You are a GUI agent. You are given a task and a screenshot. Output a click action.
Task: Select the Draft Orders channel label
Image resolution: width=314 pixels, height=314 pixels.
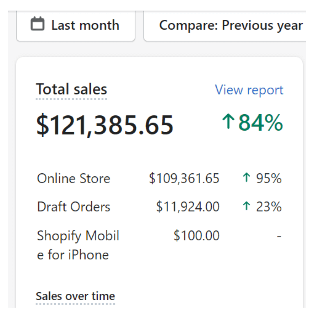(74, 207)
